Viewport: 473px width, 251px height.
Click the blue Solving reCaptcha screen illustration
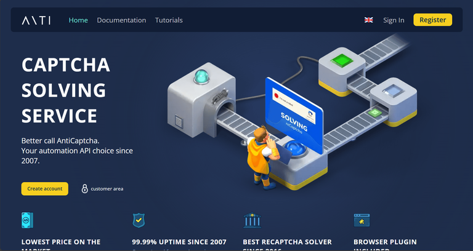[294, 115]
